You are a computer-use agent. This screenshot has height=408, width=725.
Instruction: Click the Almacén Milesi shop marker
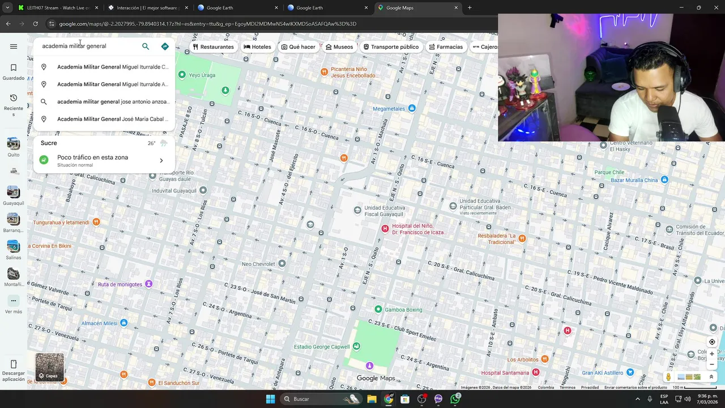[123, 323]
